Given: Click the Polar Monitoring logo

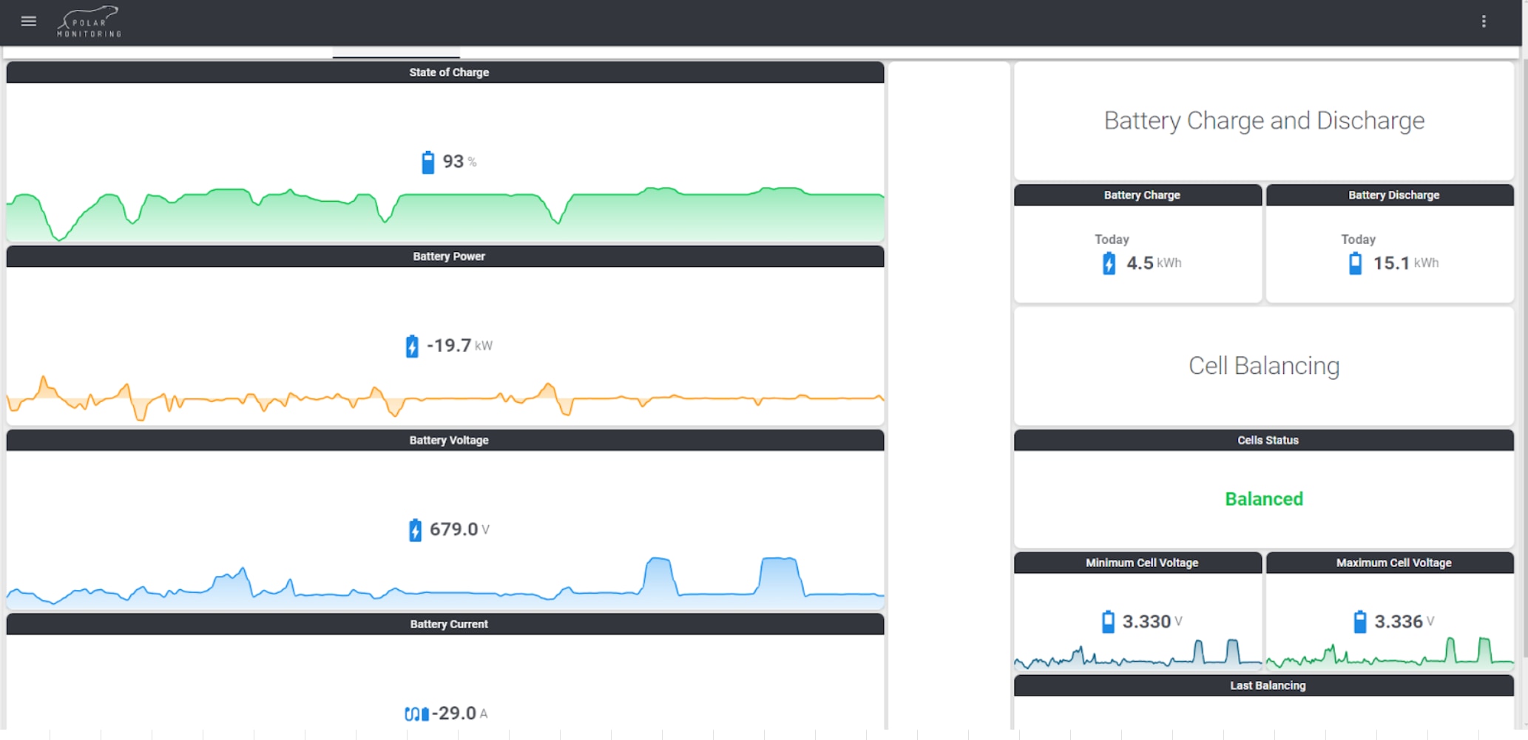Looking at the screenshot, I should point(89,22).
